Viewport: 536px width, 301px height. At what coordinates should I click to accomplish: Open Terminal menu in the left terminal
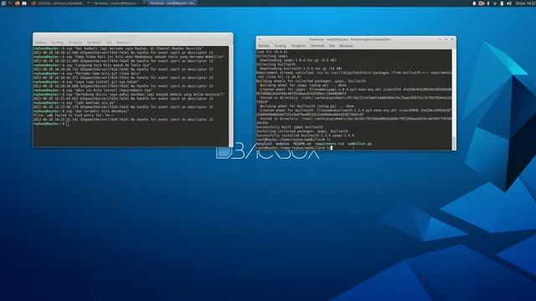point(95,43)
